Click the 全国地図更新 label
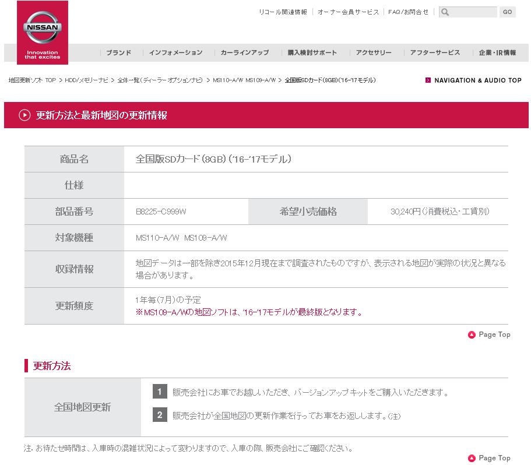The image size is (531, 465). pyautogui.click(x=83, y=407)
